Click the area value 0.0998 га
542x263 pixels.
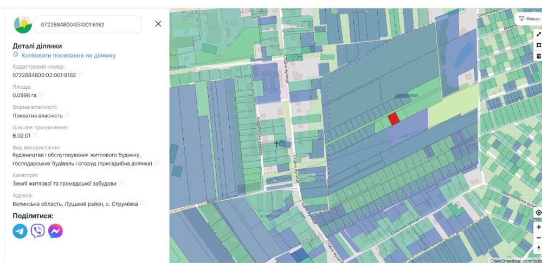tap(24, 95)
